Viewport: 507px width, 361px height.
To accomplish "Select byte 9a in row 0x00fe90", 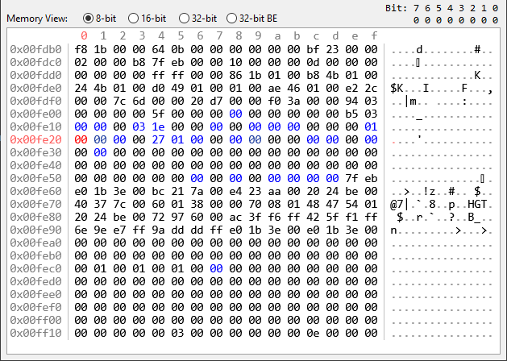I will pyautogui.click(x=158, y=230).
